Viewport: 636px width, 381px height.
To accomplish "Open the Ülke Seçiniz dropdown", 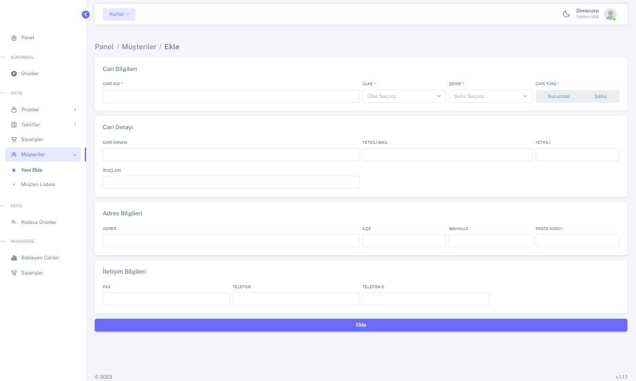I will point(404,97).
